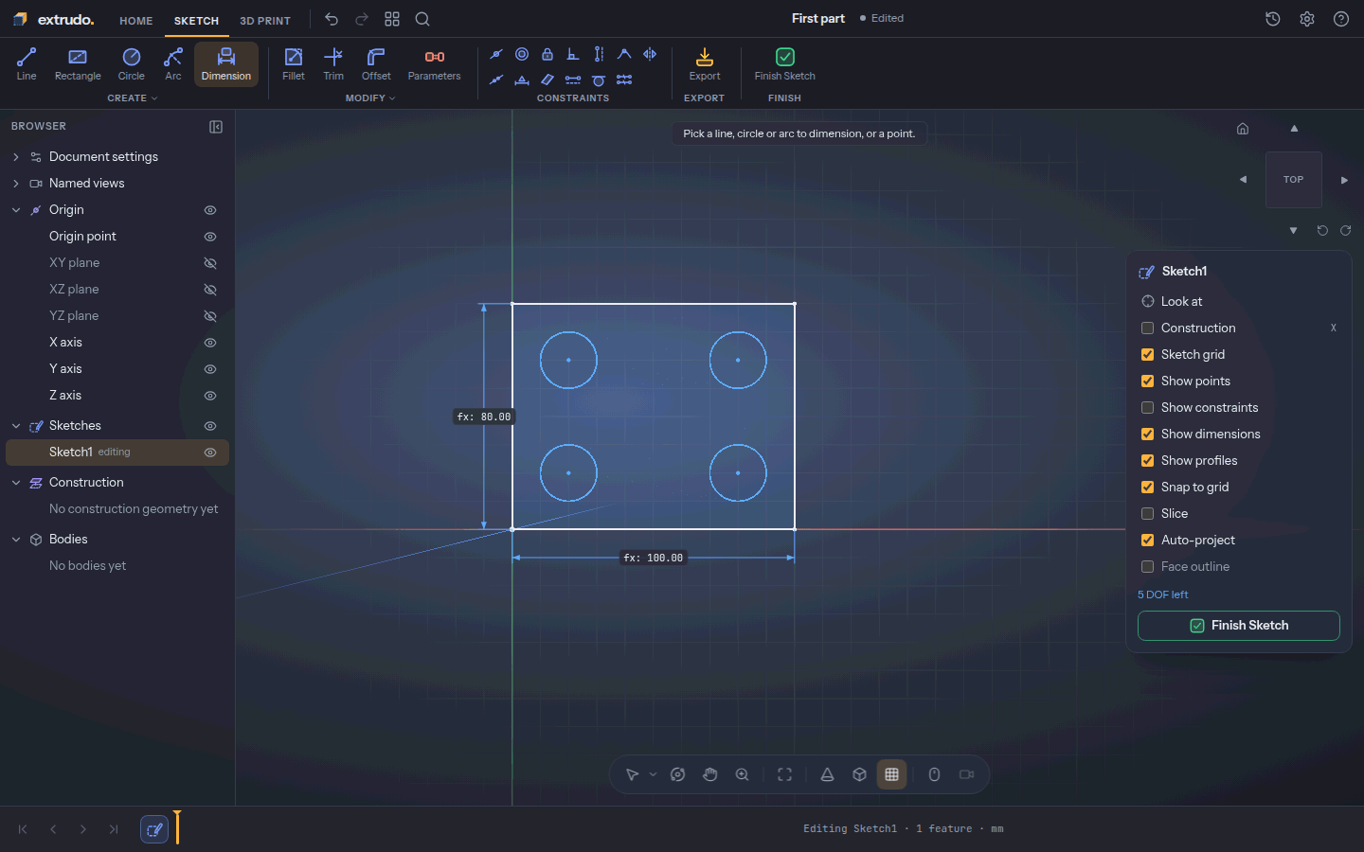
Task: Select the zoom tool in view bar
Action: [743, 774]
